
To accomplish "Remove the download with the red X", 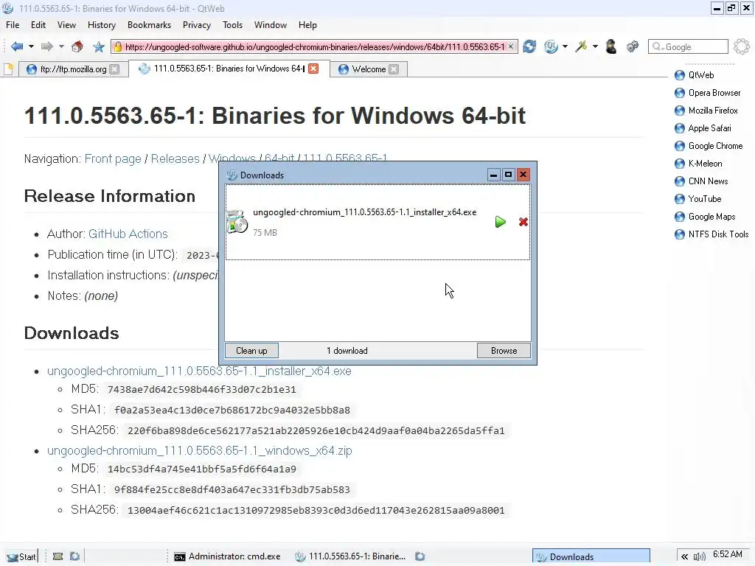I will [523, 222].
